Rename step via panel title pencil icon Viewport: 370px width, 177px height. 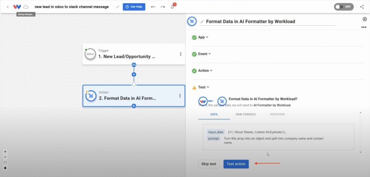pos(202,21)
